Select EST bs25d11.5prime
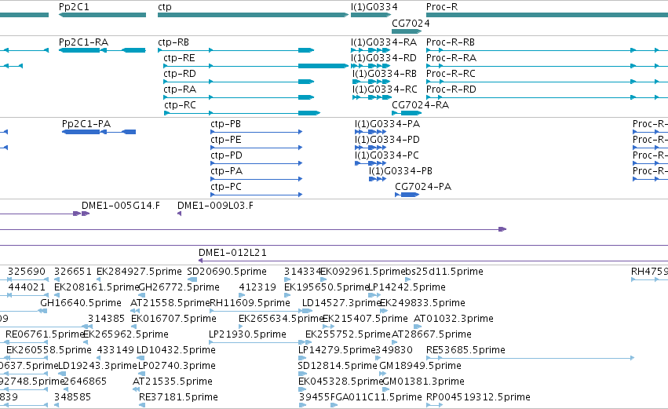The width and height of the screenshot is (668, 409). 444,272
